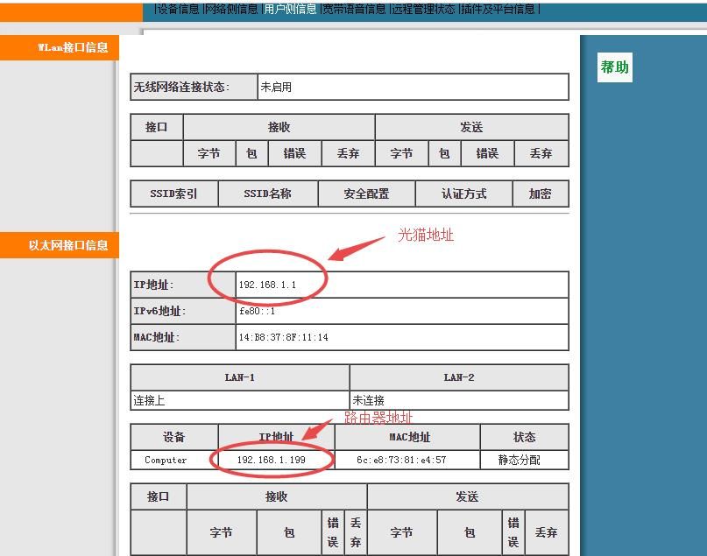The height and width of the screenshot is (556, 707).
Task: Click the 未启用 wireless status value
Action: tap(413, 87)
